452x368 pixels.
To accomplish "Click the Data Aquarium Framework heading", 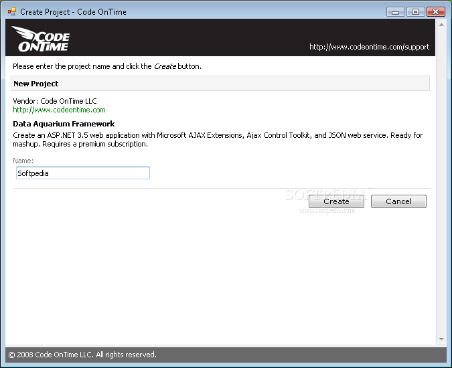I will 64,124.
